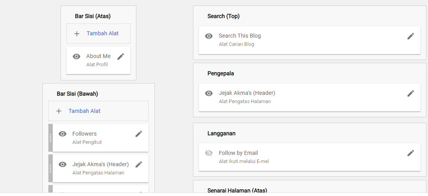The width and height of the screenshot is (428, 196).
Task: Open edit pencil for Follow by Email
Action: (411, 153)
